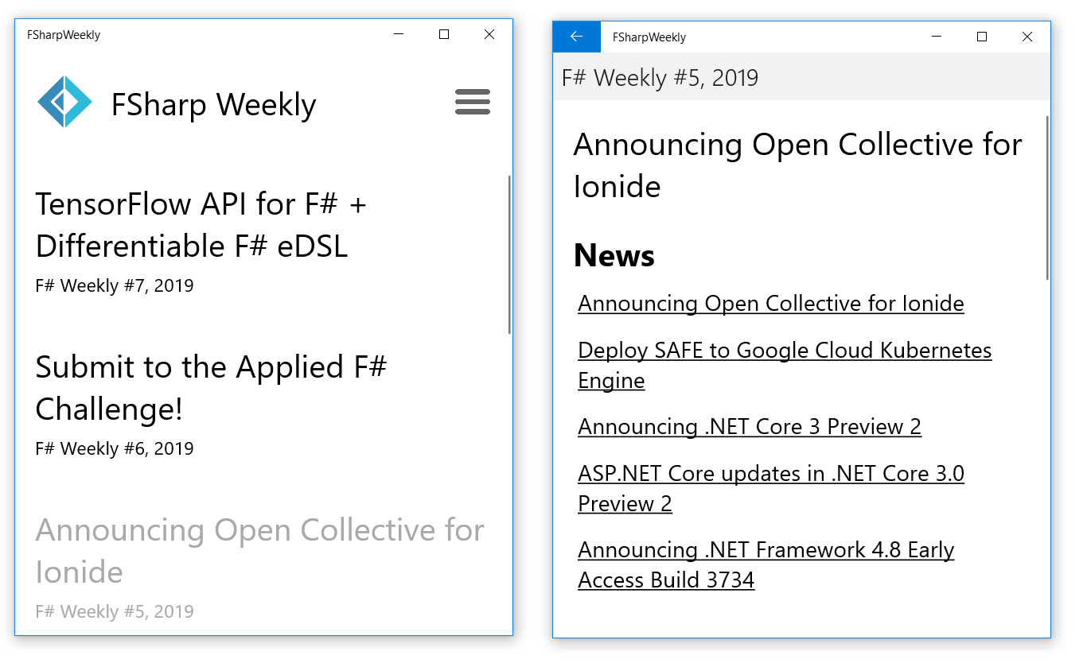Image resolution: width=1087 pixels, height=667 pixels.
Task: Click F# Weekly #5, 2019 page title bar
Action: [801, 77]
